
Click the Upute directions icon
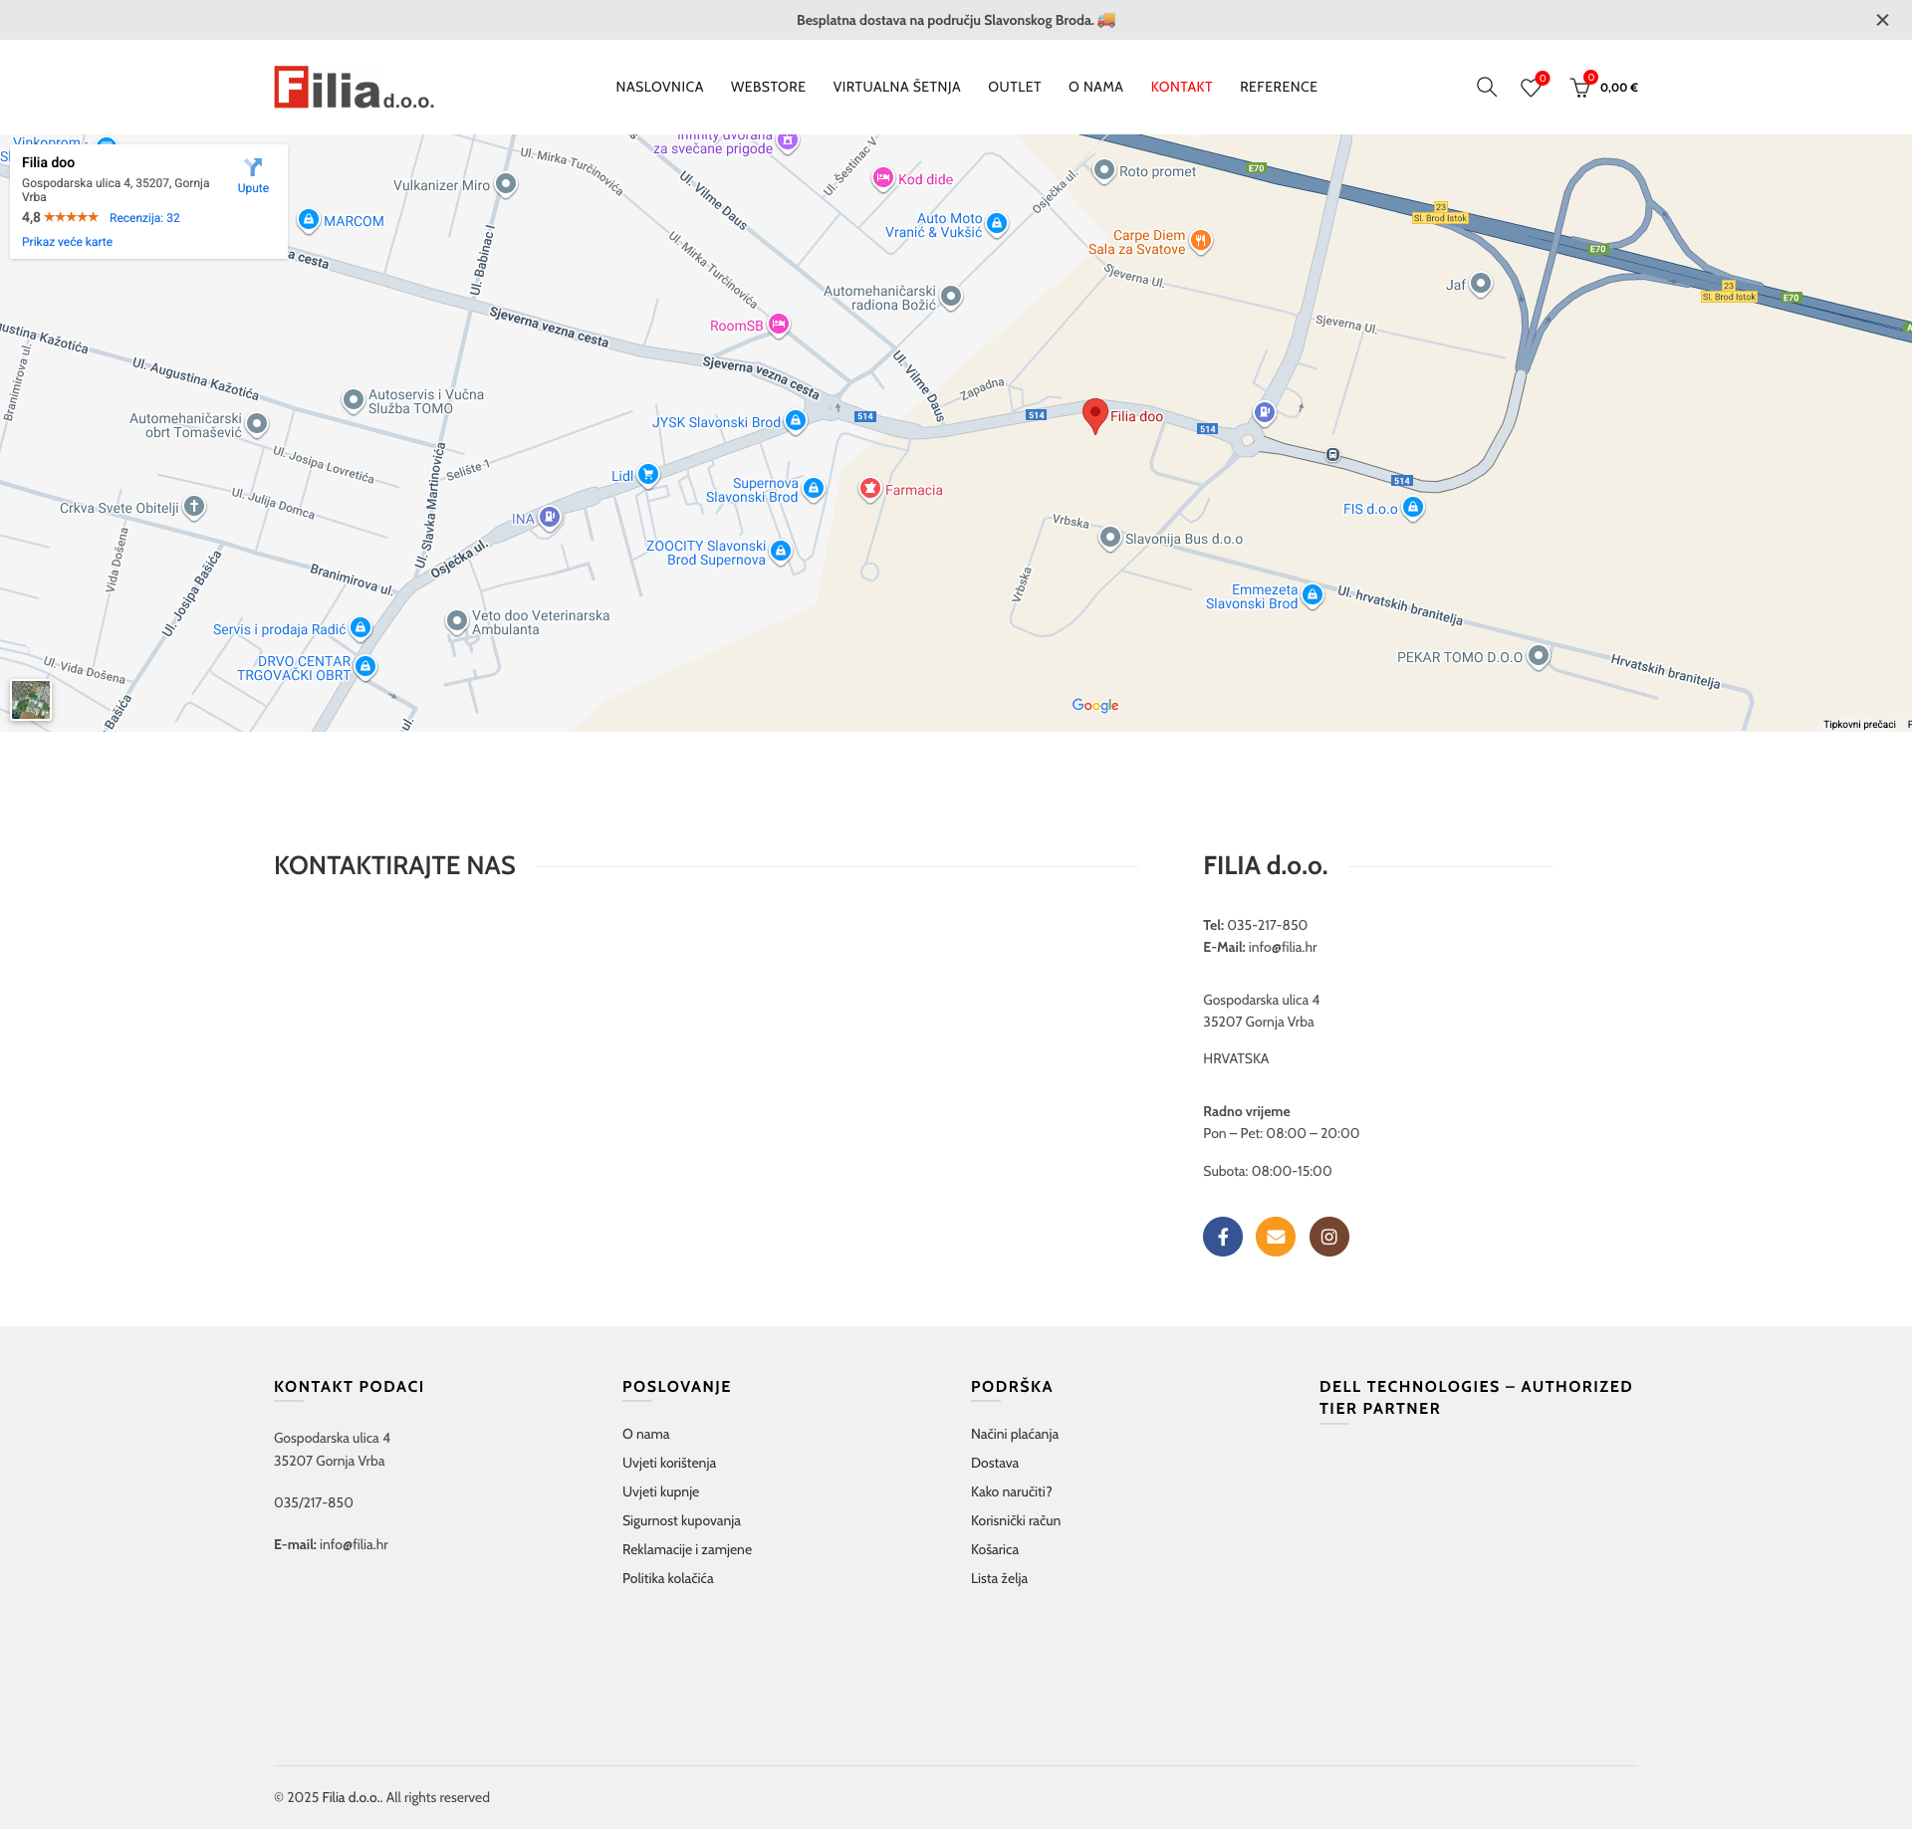click(x=253, y=174)
